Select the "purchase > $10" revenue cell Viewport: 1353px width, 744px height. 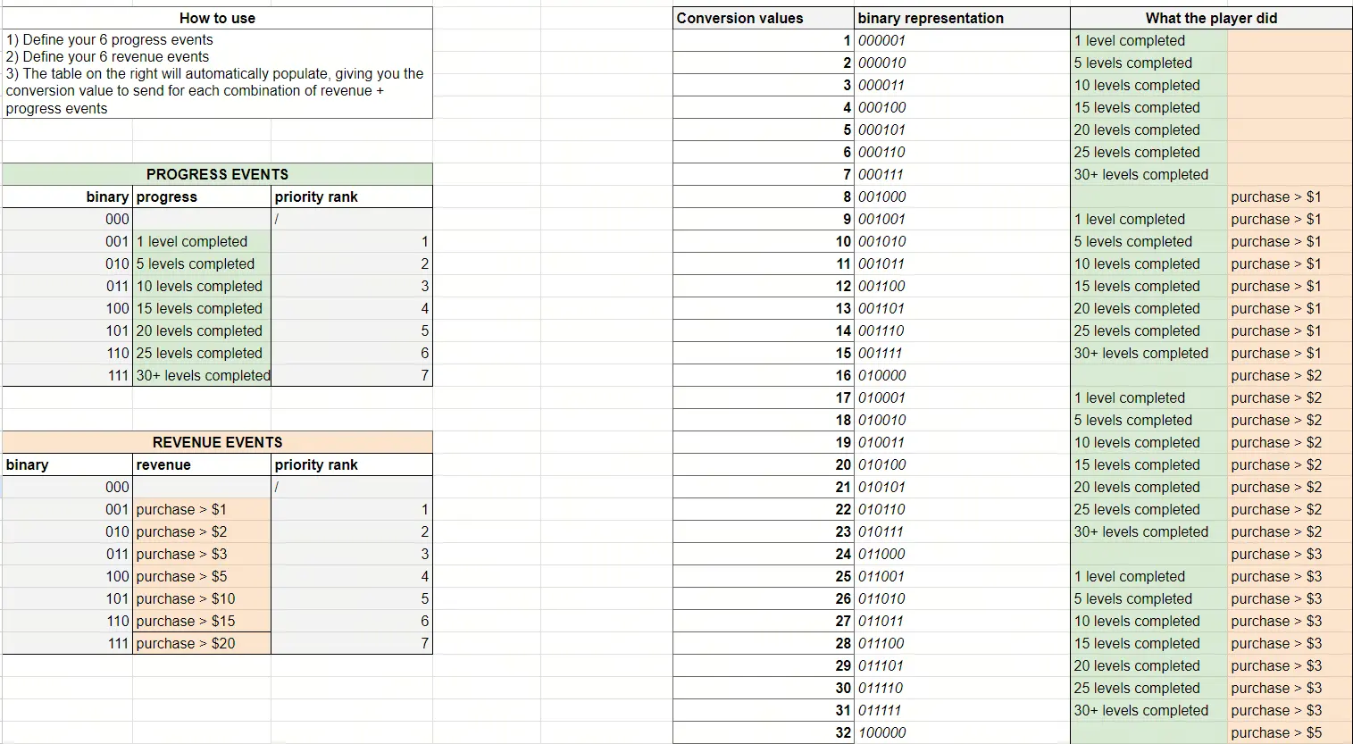[201, 598]
